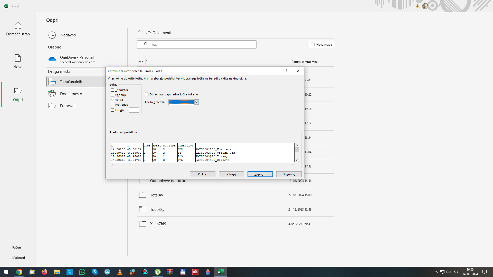Finish import with Dokončaj button
The height and width of the screenshot is (277, 493).
(289, 174)
